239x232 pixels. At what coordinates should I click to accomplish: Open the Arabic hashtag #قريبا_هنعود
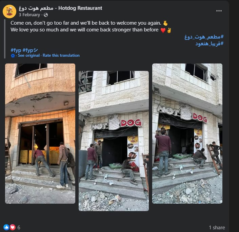(x=210, y=44)
